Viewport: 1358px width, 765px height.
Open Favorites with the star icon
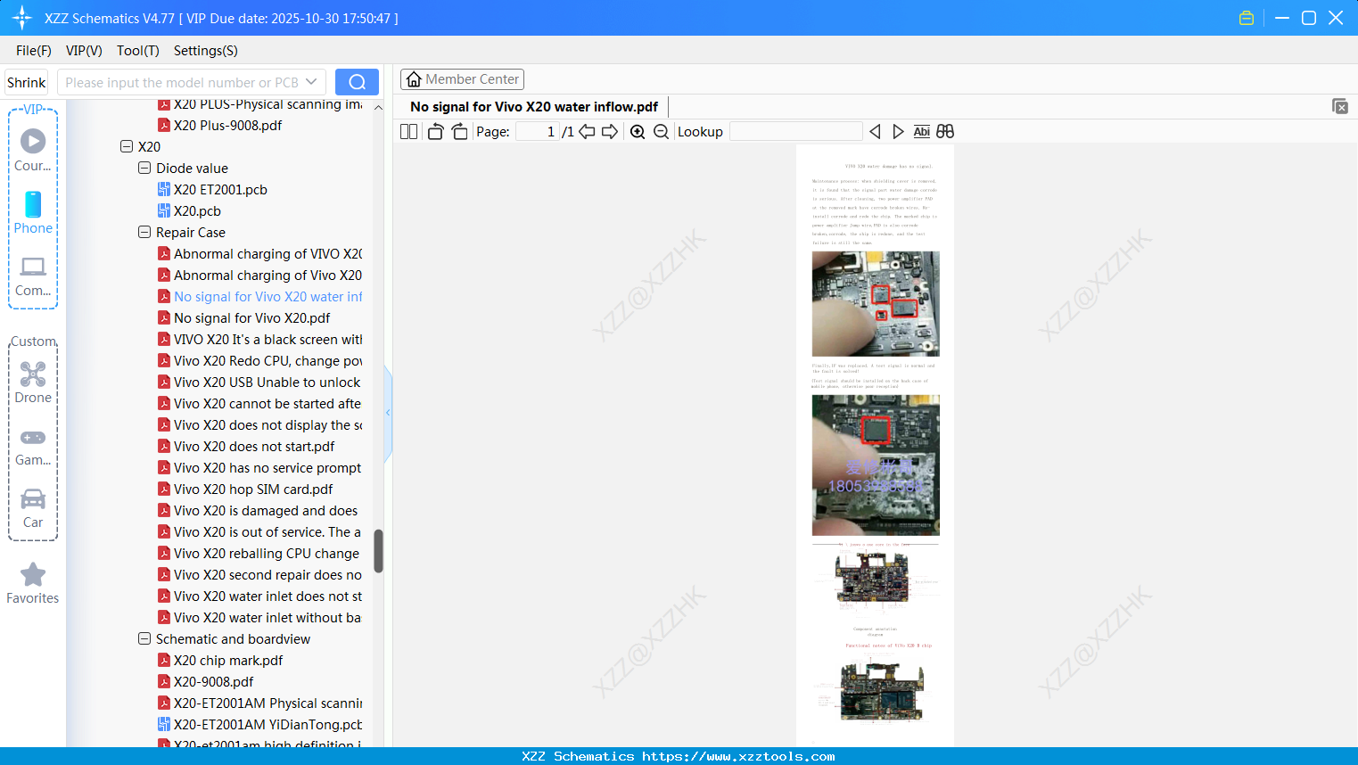pos(33,583)
